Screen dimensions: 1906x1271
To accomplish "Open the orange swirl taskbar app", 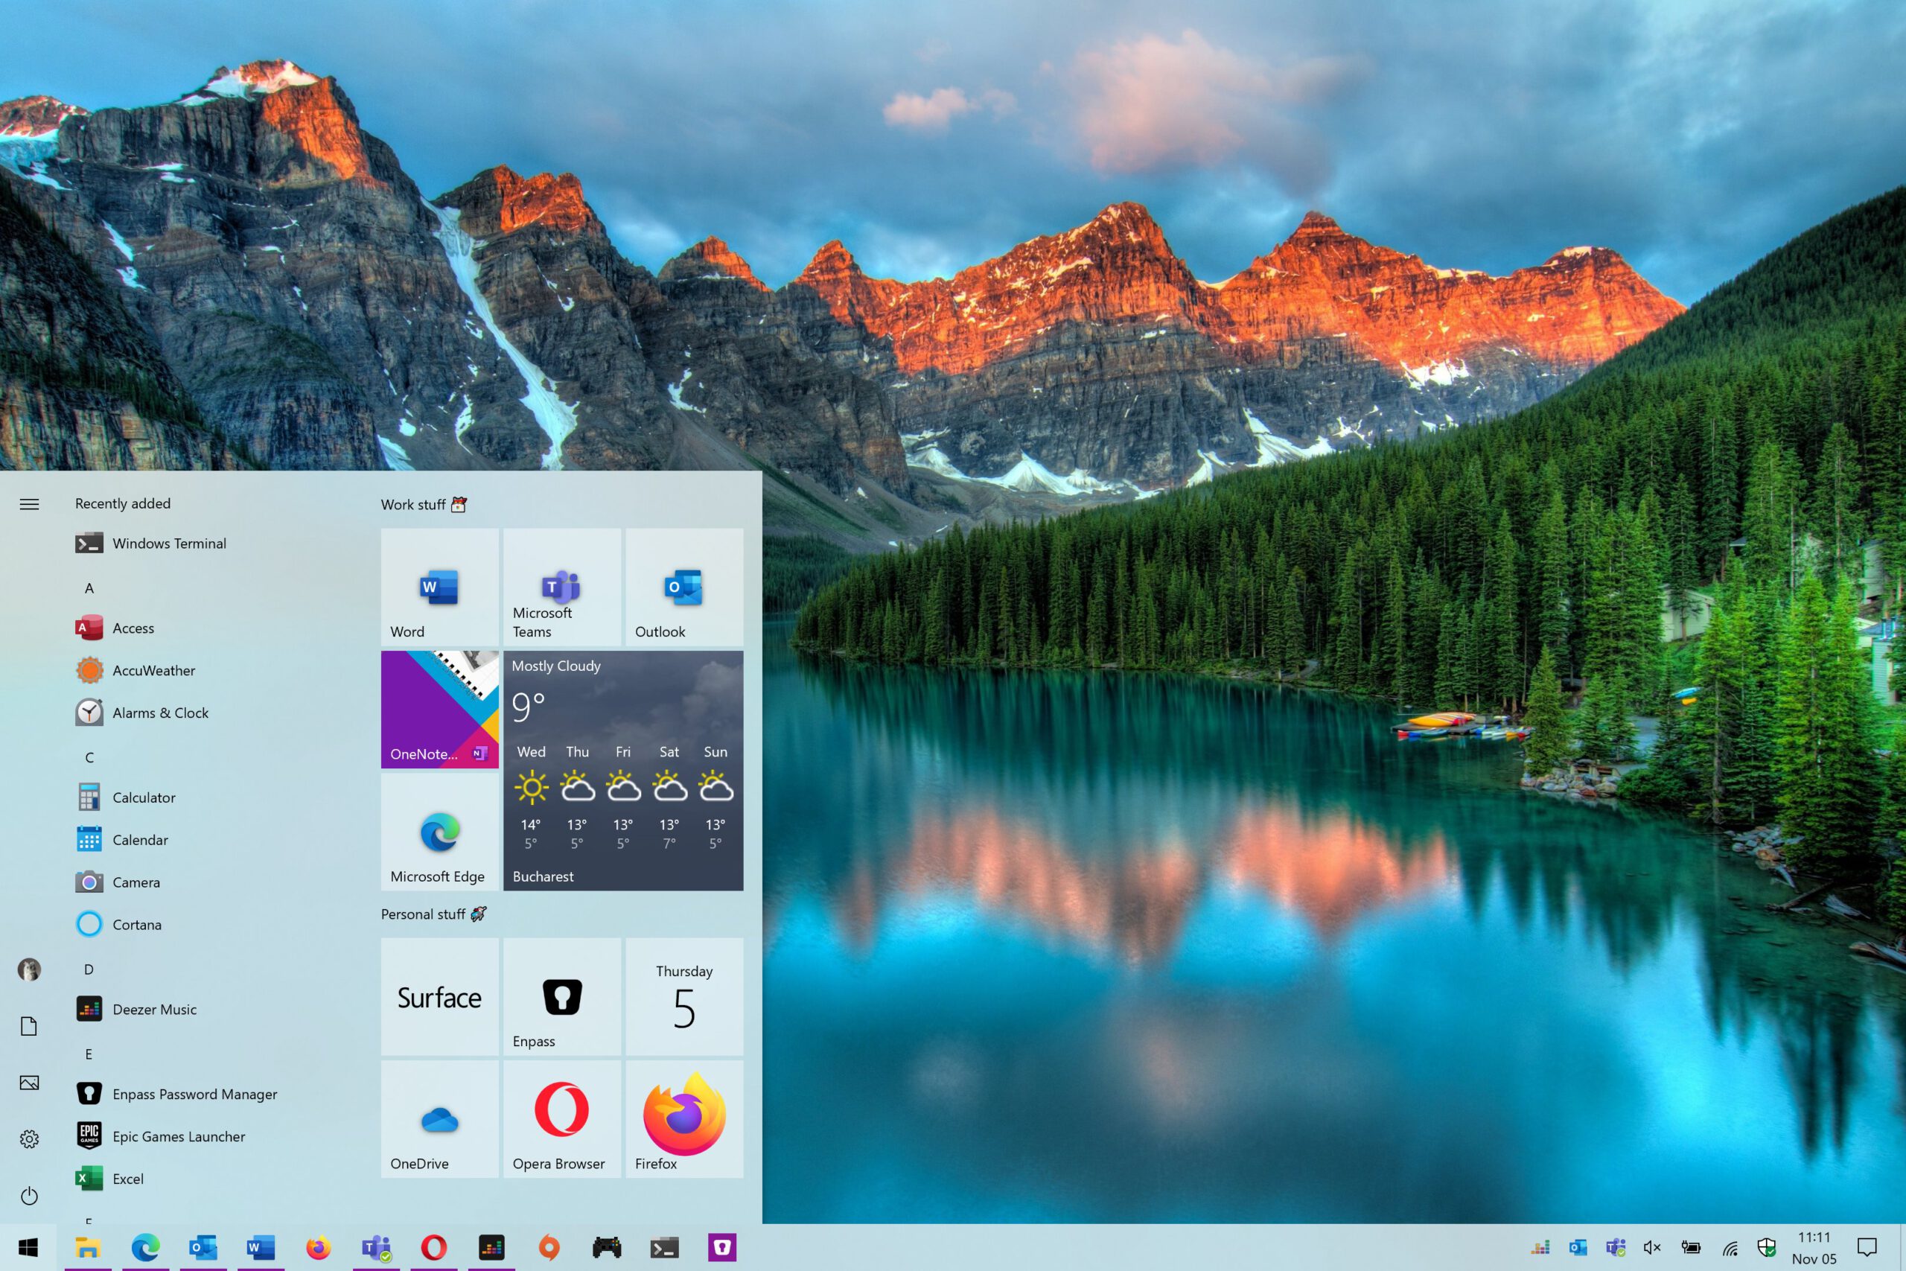I will click(549, 1247).
